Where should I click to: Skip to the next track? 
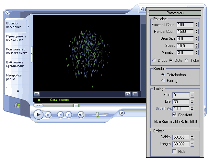pos(69,114)
